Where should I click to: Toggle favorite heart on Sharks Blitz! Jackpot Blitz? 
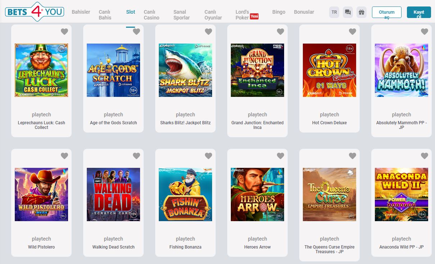[x=208, y=32]
